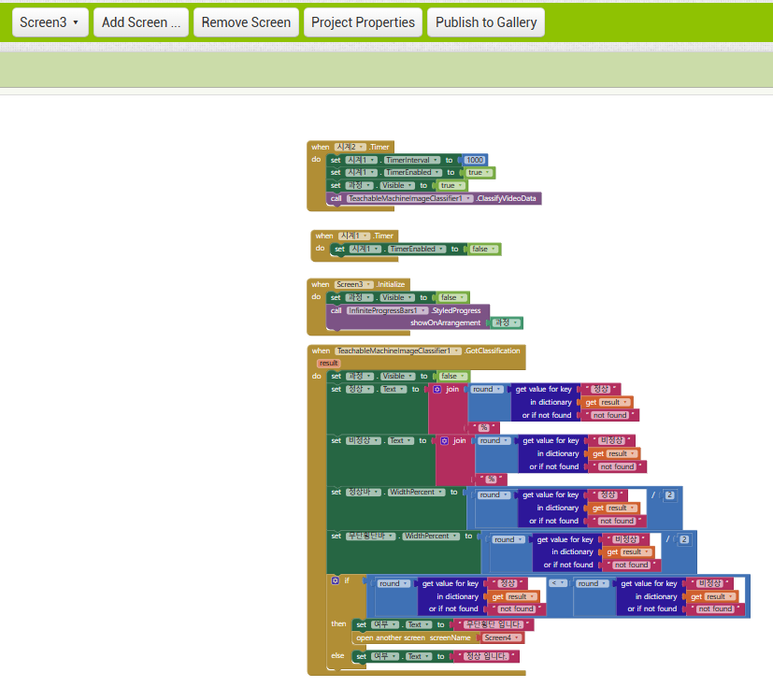
Task: Open the true dropdown on the TimerEnabled setter
Action: 487,173
